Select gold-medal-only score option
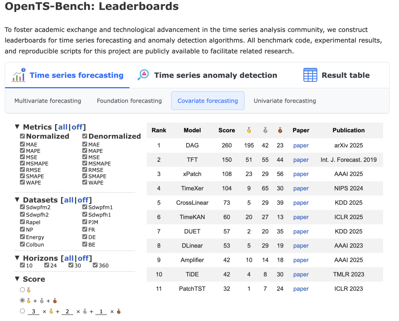 pos(23,290)
